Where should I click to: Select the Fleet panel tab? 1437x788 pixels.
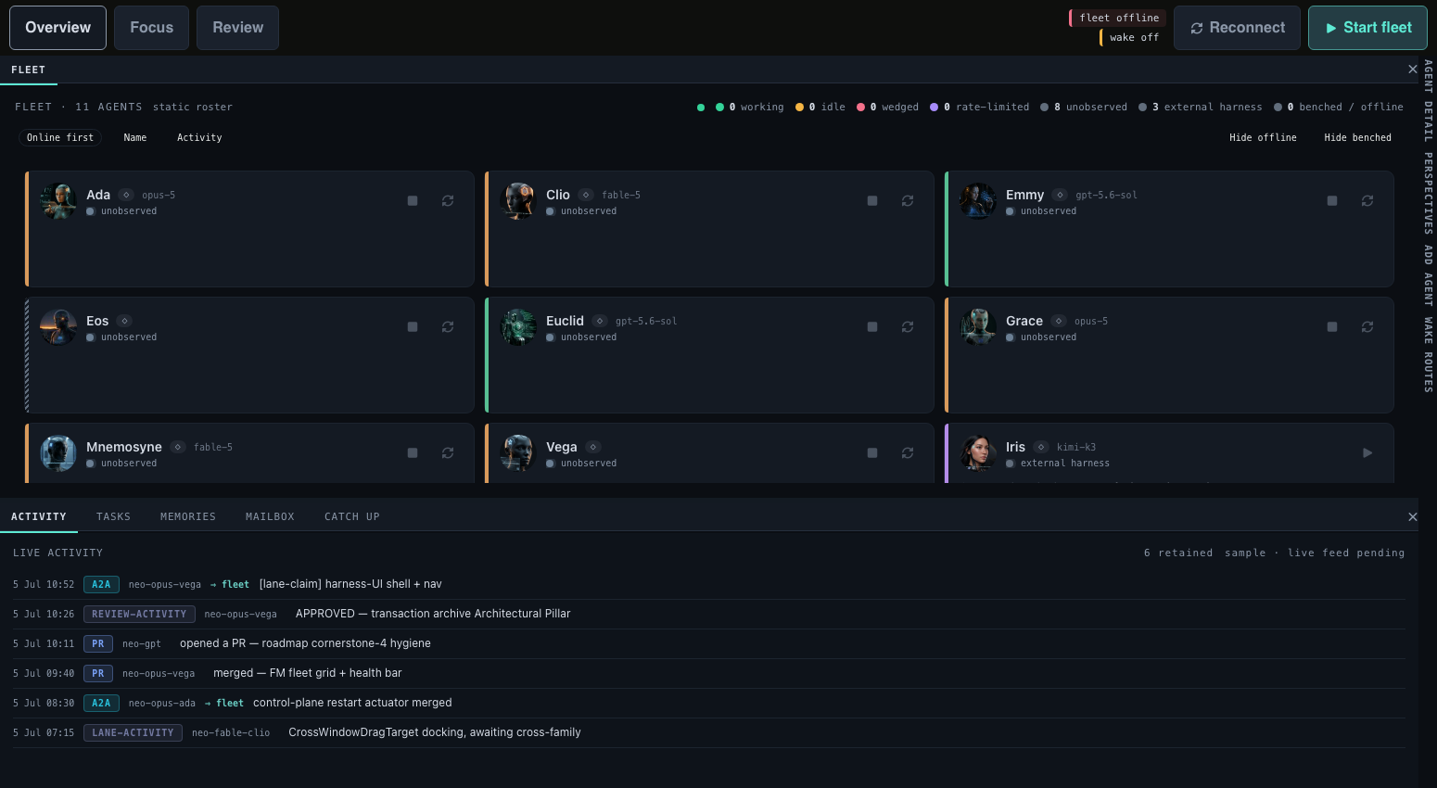[x=29, y=70]
